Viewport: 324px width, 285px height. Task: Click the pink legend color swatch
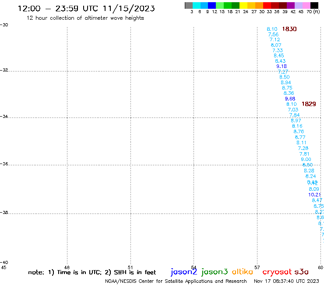click(x=306, y=5)
